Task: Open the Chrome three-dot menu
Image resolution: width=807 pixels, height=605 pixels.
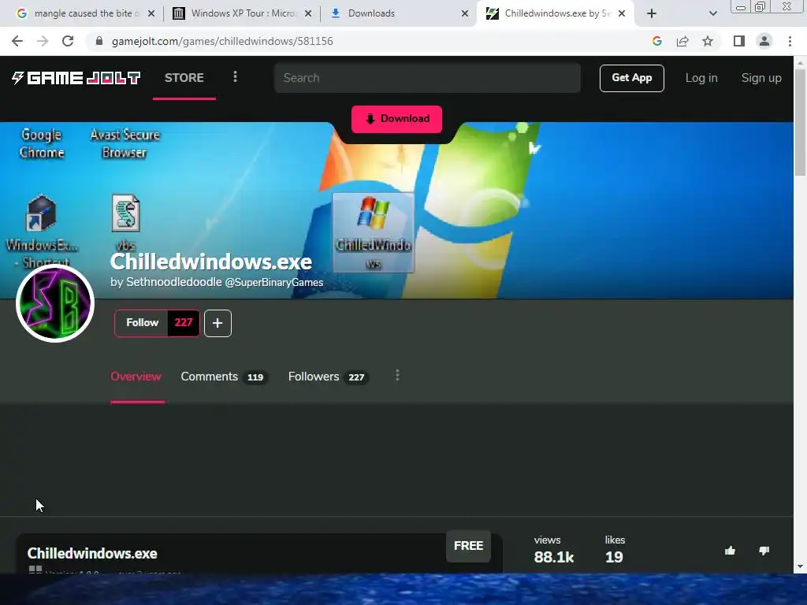Action: coord(790,41)
